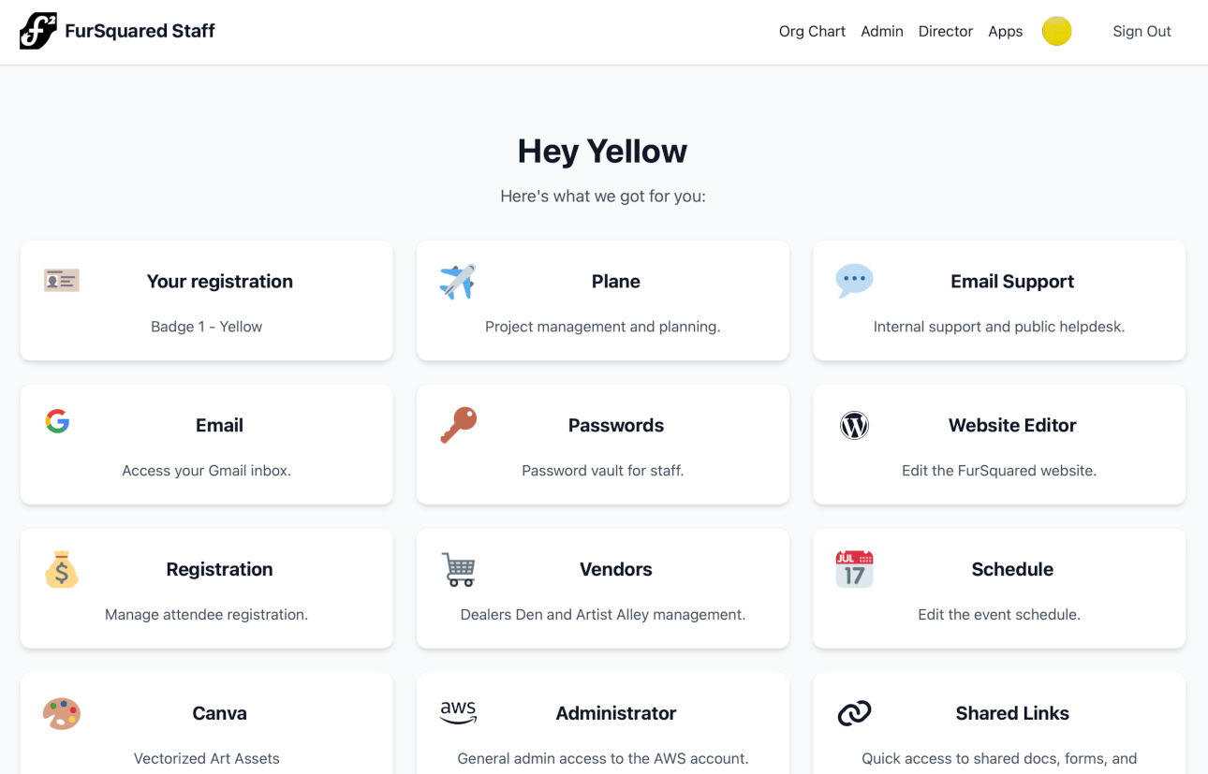Viewport: 1208px width, 774px height.
Task: Click the ID badge icon on Your registration
Action: pos(62,280)
